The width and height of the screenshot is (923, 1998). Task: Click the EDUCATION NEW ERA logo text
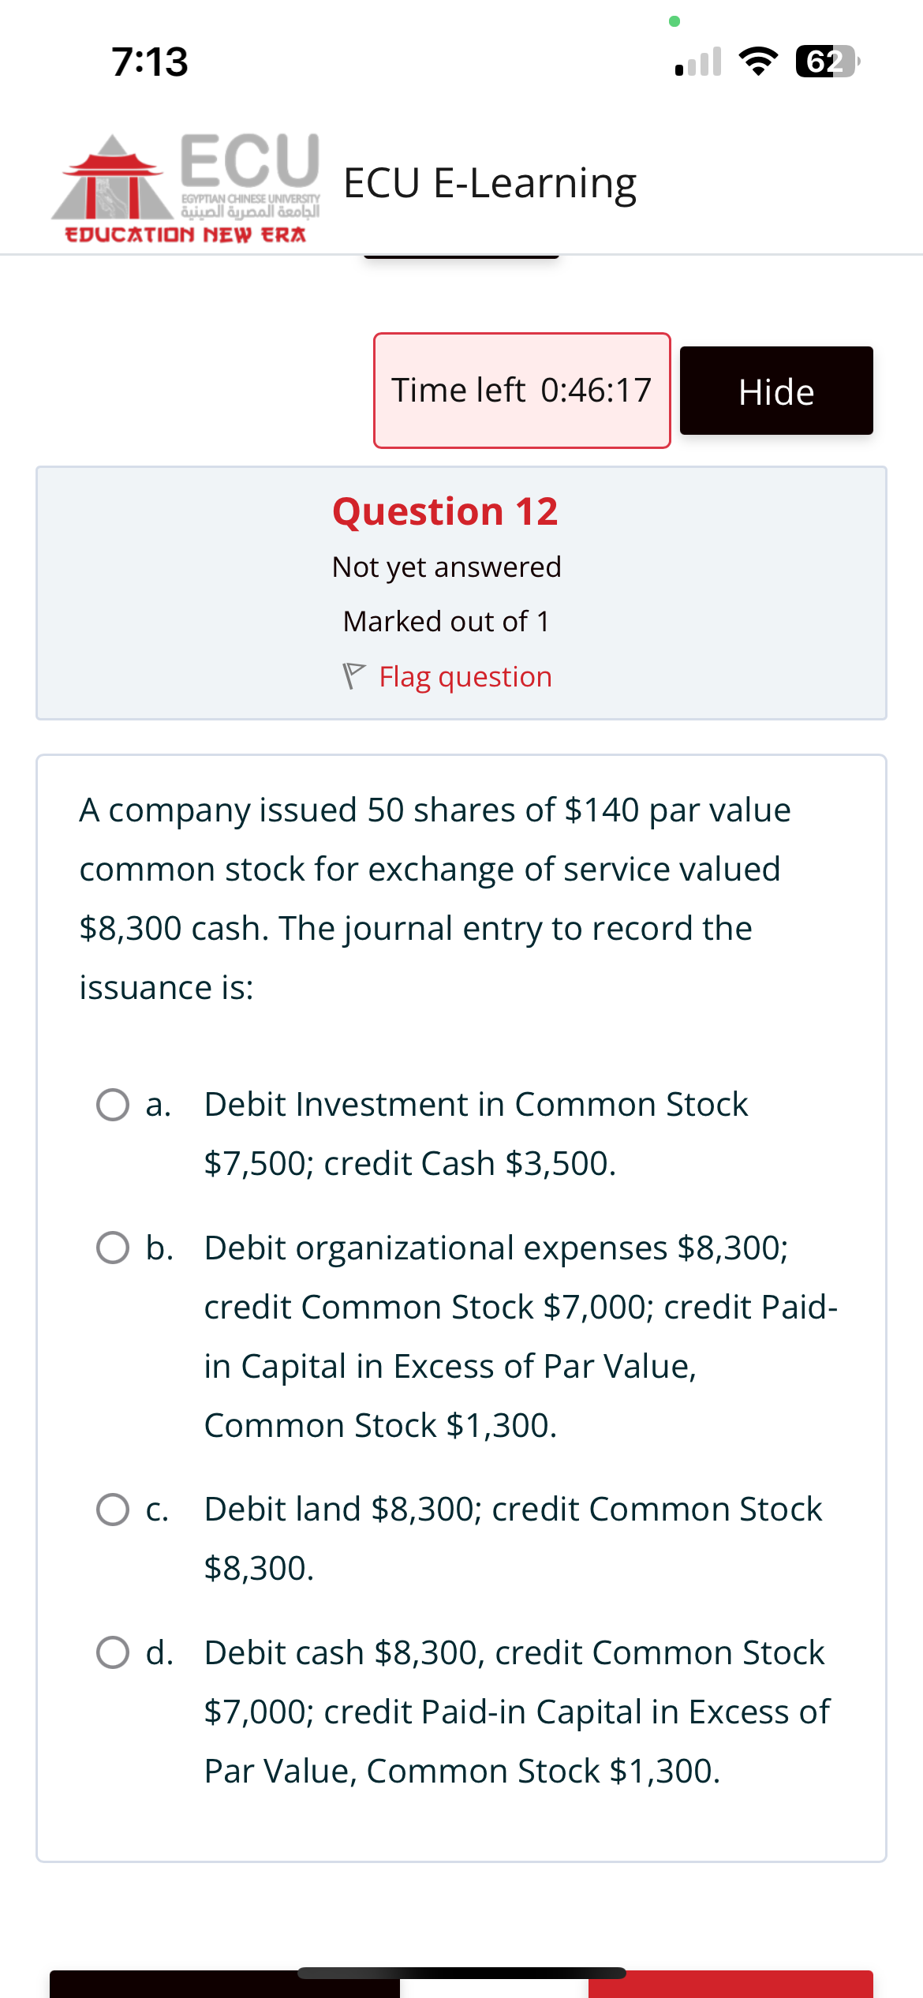click(x=186, y=232)
